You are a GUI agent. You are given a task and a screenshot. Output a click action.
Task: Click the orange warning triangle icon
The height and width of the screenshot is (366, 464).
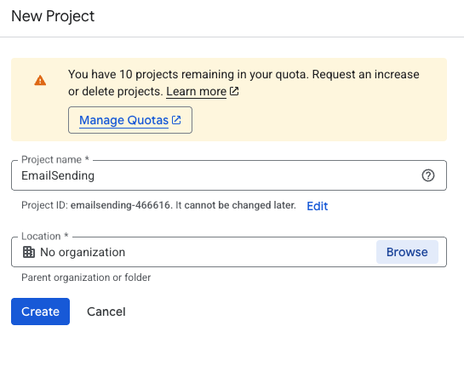pyautogui.click(x=40, y=81)
